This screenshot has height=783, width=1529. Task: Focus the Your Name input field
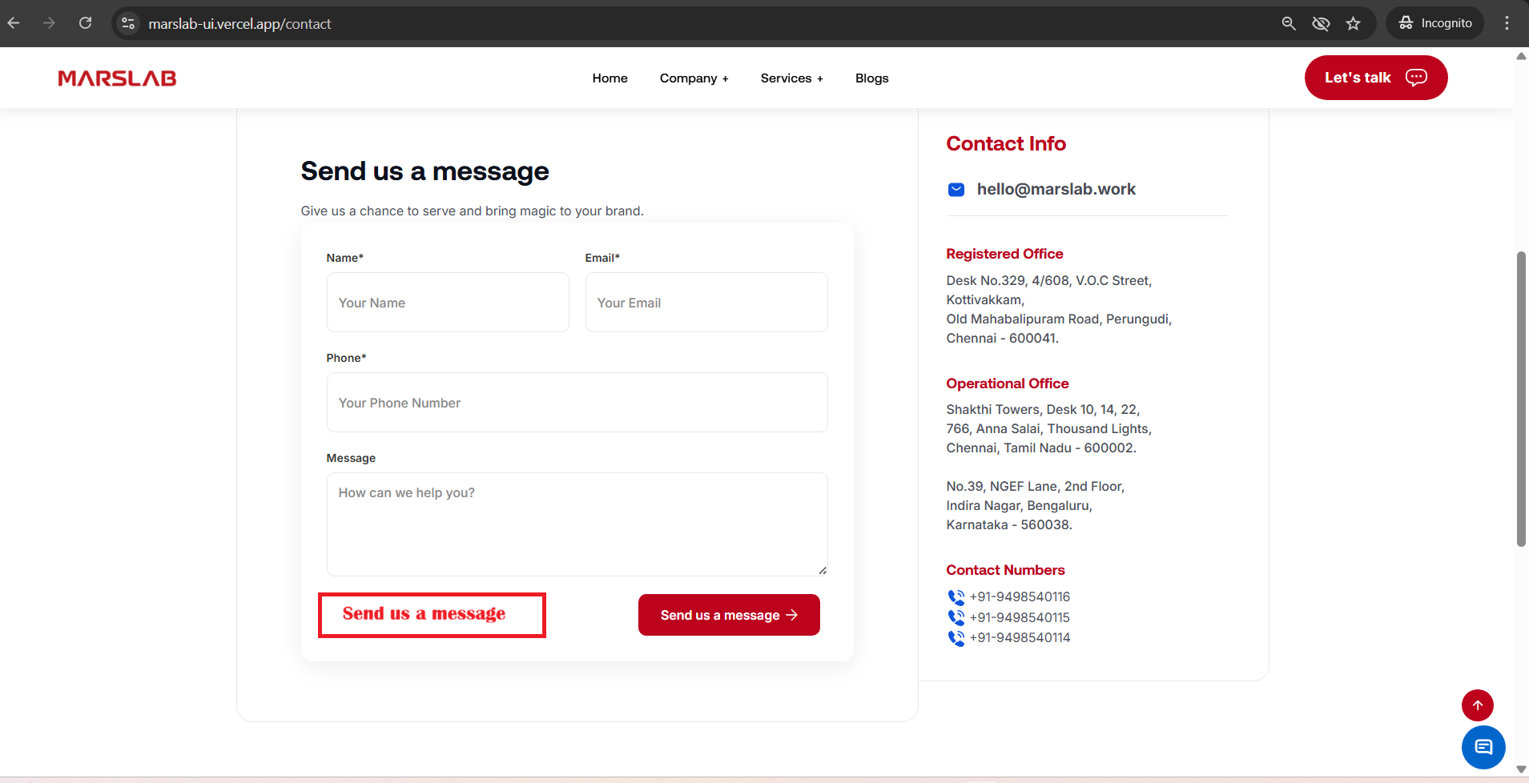(447, 303)
